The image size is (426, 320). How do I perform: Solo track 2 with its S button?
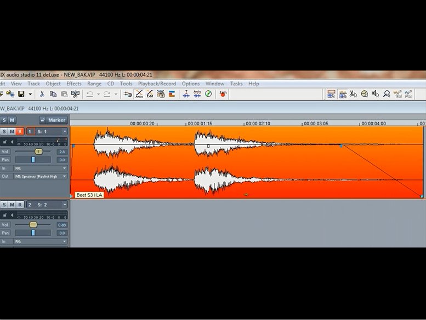pos(4,205)
